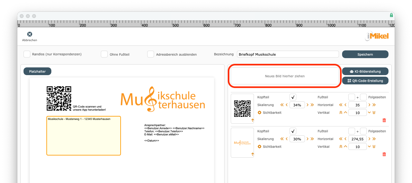Viewport: 412px width, 183px height.
Task: Nudge QR code left with Horizontal single arrow
Action: (x=345, y=105)
